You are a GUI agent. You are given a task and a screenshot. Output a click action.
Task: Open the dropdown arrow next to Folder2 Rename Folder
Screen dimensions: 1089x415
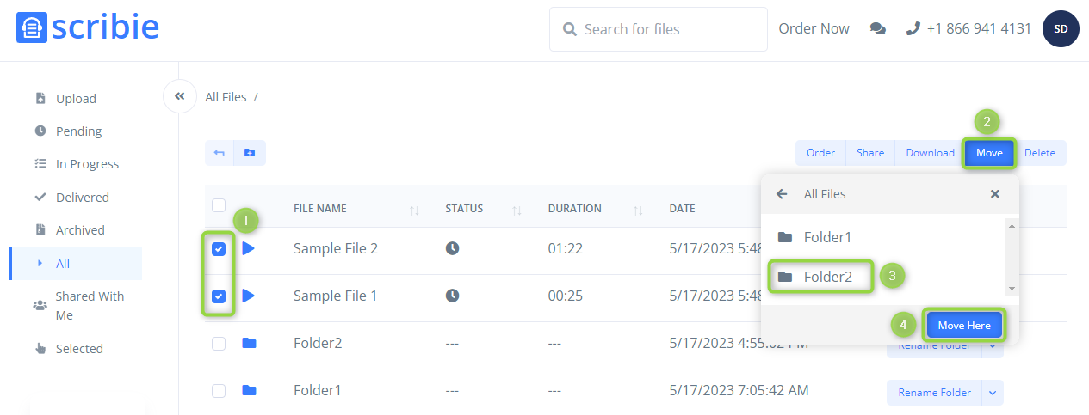pyautogui.click(x=993, y=345)
